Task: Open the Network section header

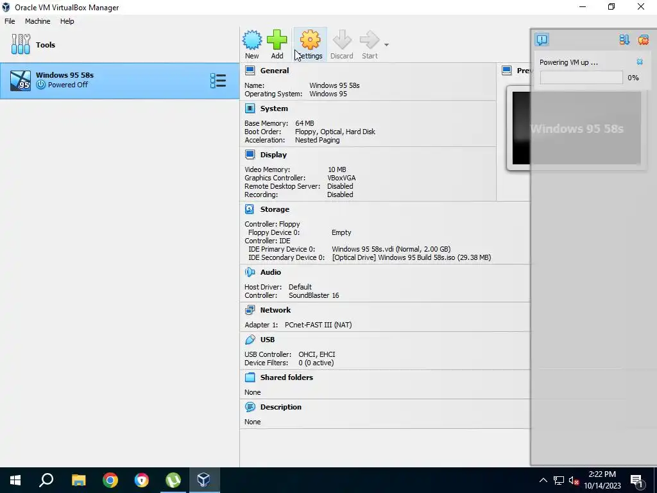Action: [x=275, y=310]
